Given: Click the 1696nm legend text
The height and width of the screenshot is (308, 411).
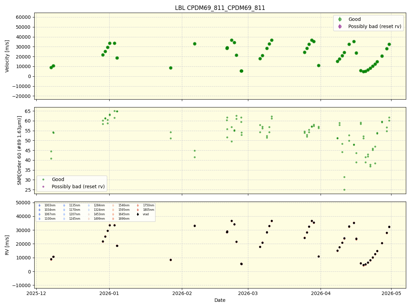Looking at the screenshot, I should coord(124,219).
